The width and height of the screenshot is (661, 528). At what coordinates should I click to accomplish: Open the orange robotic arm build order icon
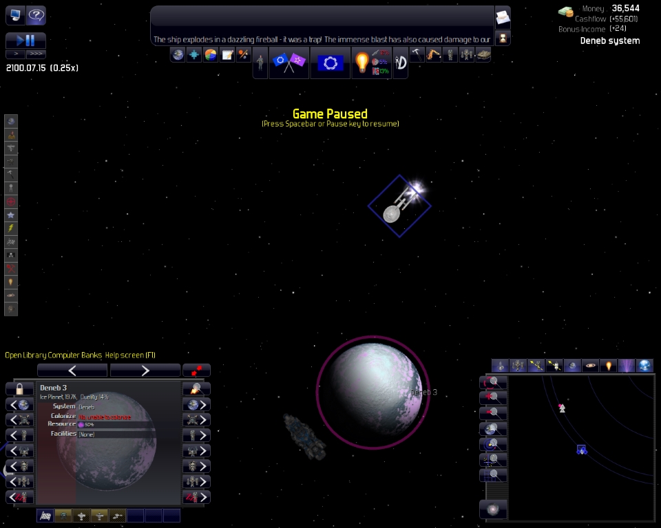tap(433, 55)
